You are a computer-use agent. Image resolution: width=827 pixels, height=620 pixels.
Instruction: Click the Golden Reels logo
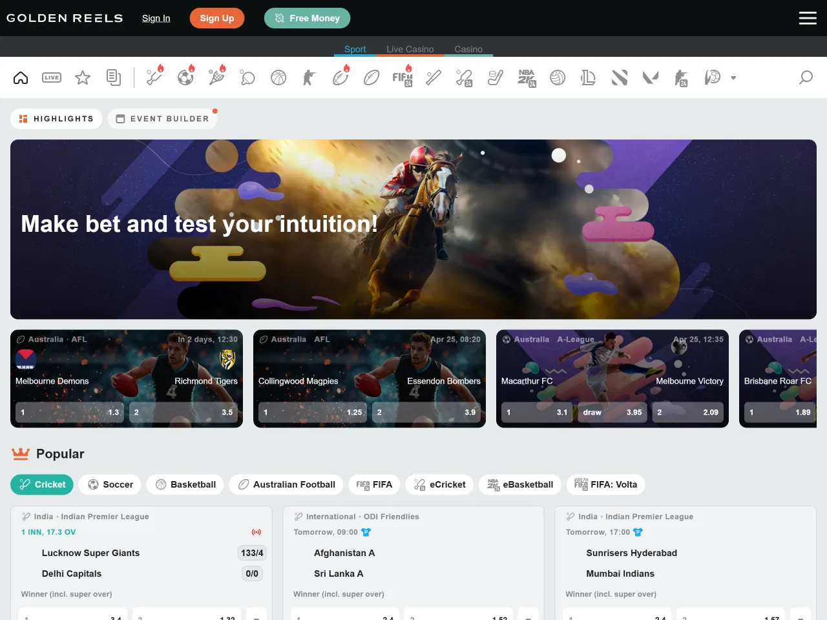pos(65,18)
